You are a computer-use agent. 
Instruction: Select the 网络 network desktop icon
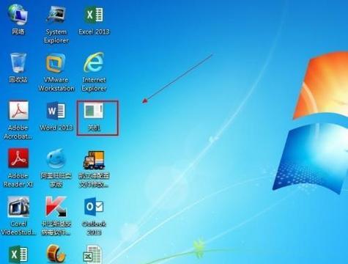[x=18, y=20]
